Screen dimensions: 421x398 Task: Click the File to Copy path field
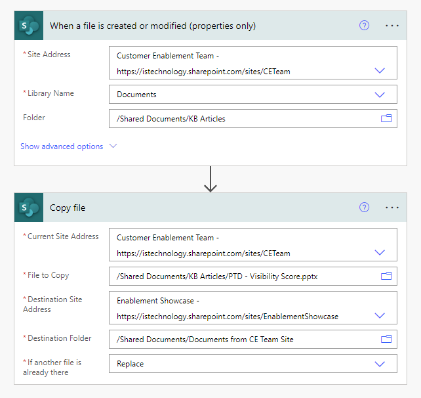point(253,276)
